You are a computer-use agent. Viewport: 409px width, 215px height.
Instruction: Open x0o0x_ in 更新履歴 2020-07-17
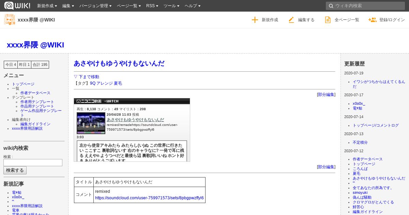359,103
